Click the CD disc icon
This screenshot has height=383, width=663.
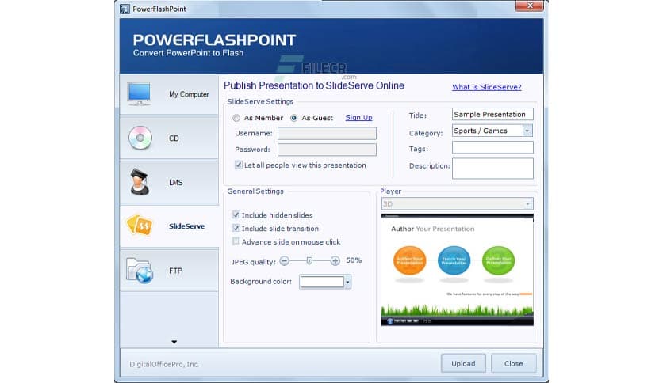pos(140,138)
